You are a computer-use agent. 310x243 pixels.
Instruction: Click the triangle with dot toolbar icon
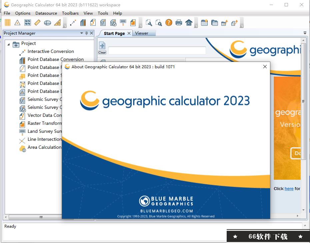(17, 23)
